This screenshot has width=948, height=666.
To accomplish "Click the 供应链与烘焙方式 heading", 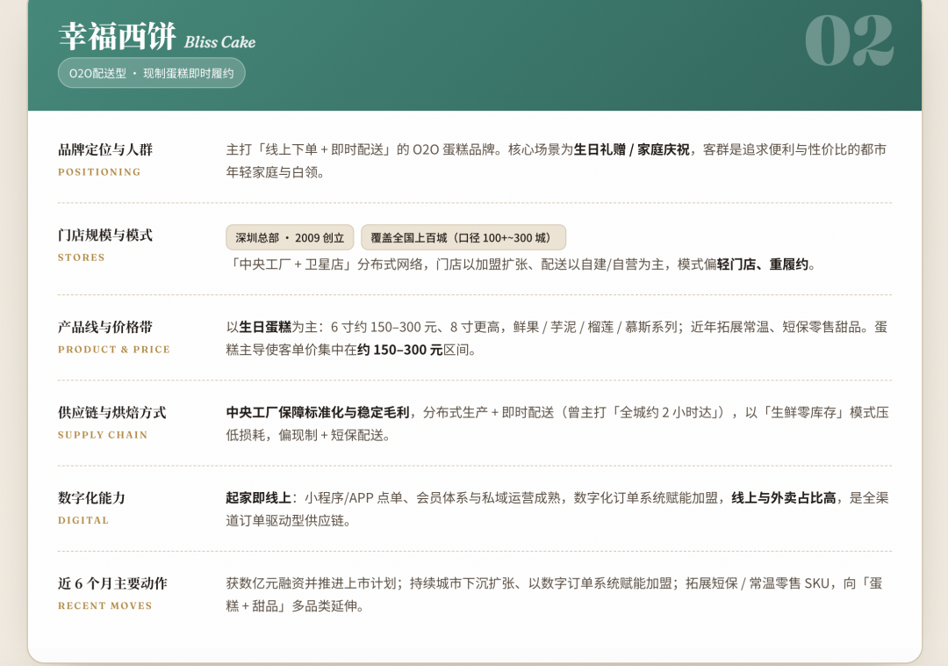I will pyautogui.click(x=111, y=413).
